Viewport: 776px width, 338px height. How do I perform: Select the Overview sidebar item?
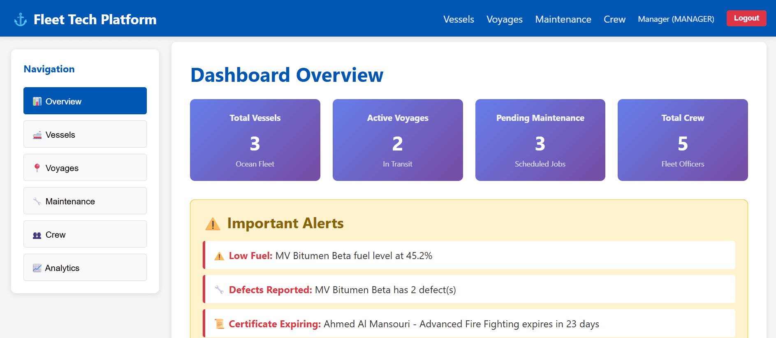[x=85, y=101]
